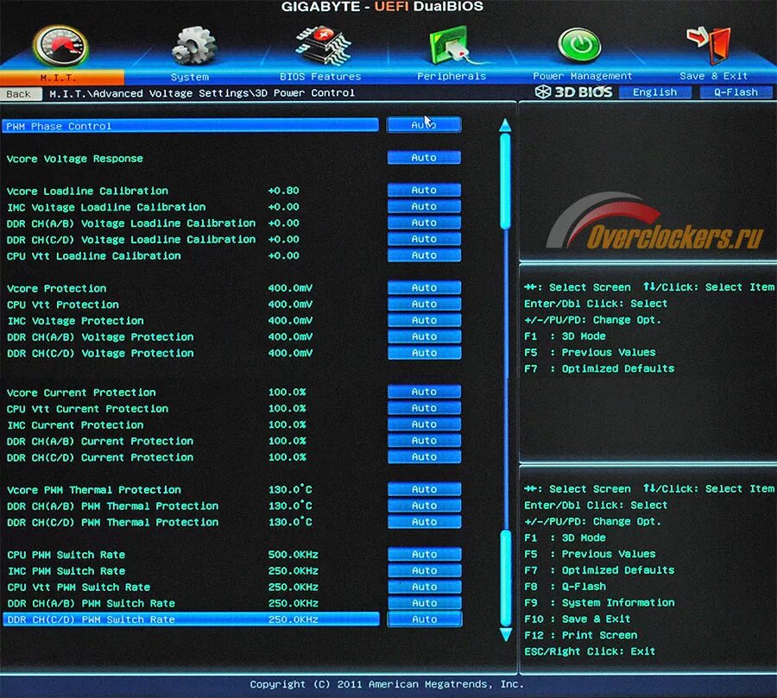Screen dimensions: 777x698
Task: Click the upper scrollbar thumb
Action: 505,181
